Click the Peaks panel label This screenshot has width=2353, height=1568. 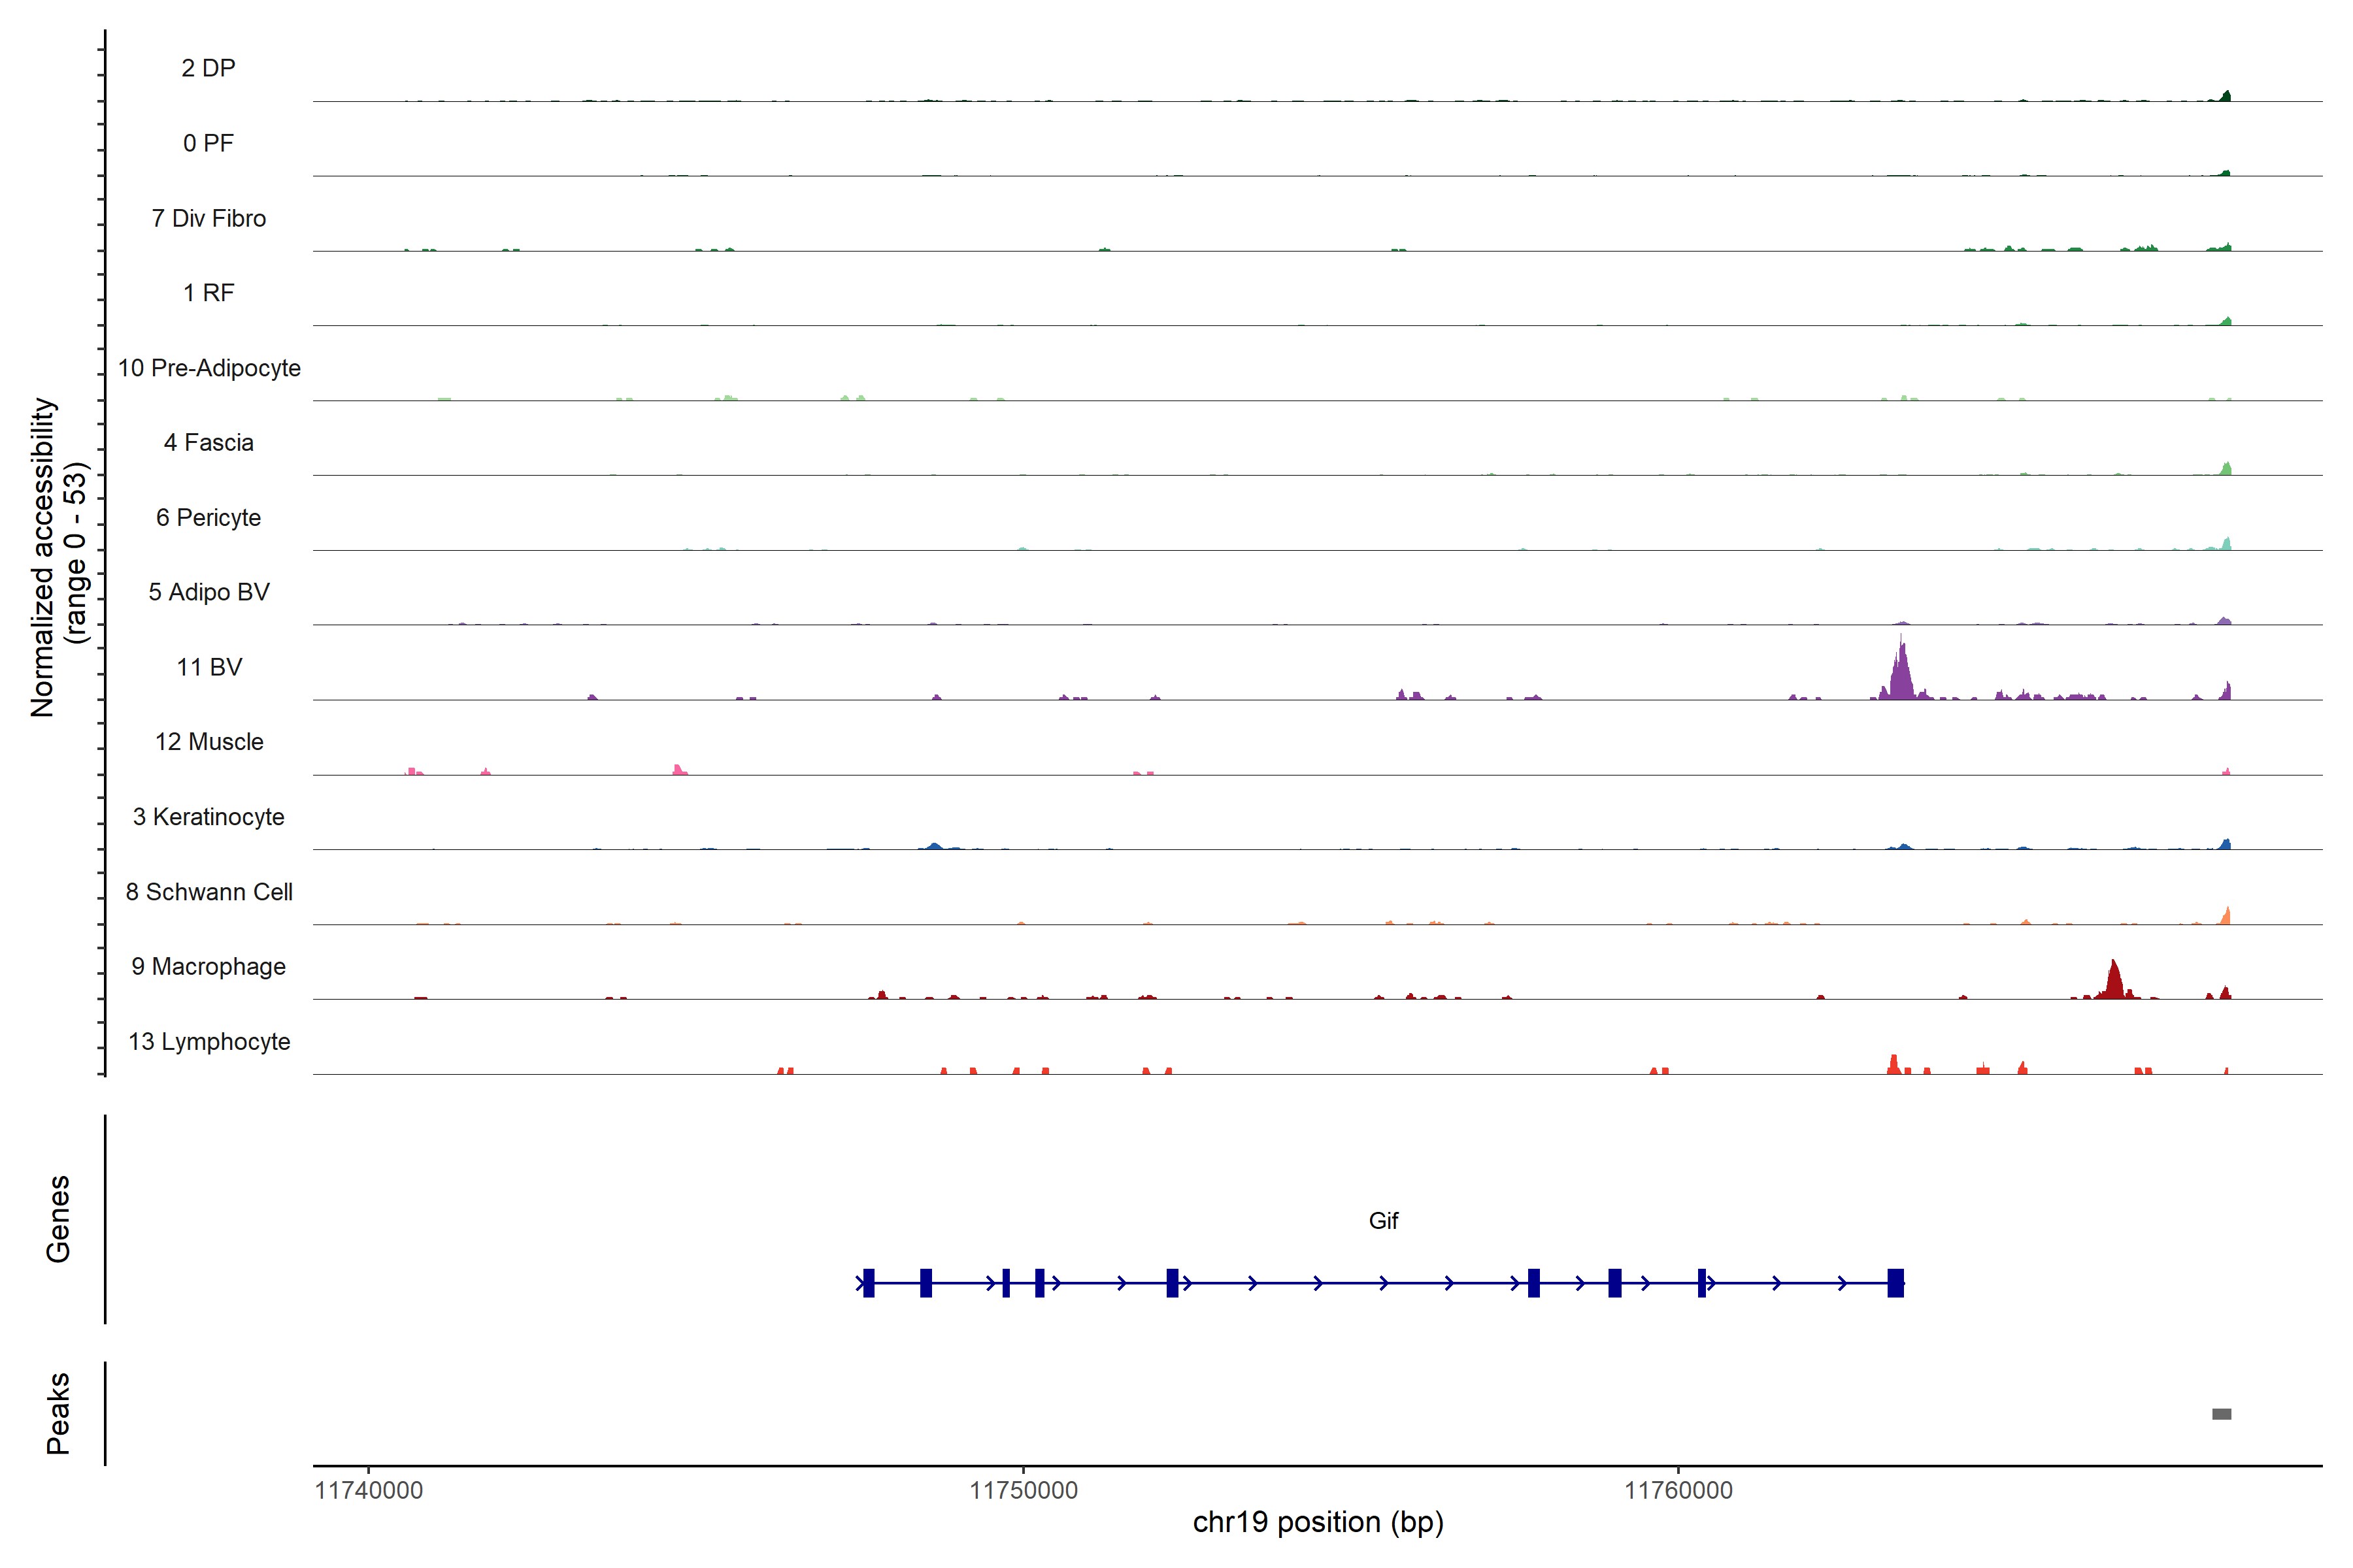point(58,1413)
